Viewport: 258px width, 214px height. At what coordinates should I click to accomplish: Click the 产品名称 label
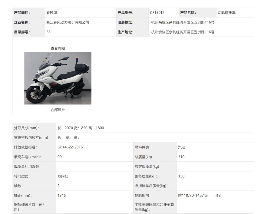(x=188, y=13)
